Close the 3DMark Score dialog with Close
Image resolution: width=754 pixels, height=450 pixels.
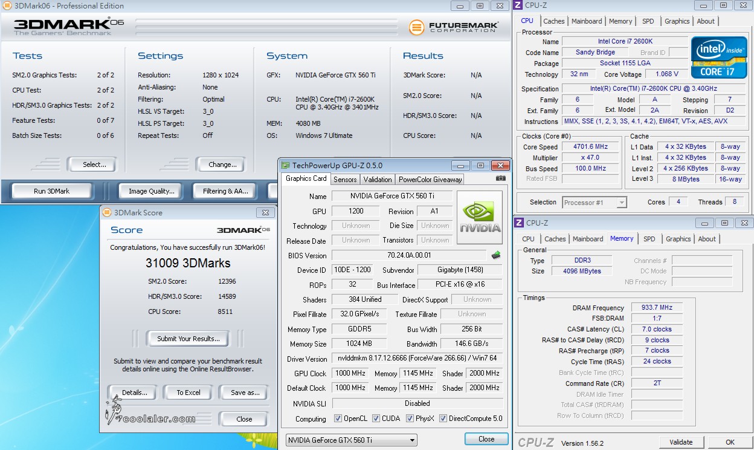point(244,419)
